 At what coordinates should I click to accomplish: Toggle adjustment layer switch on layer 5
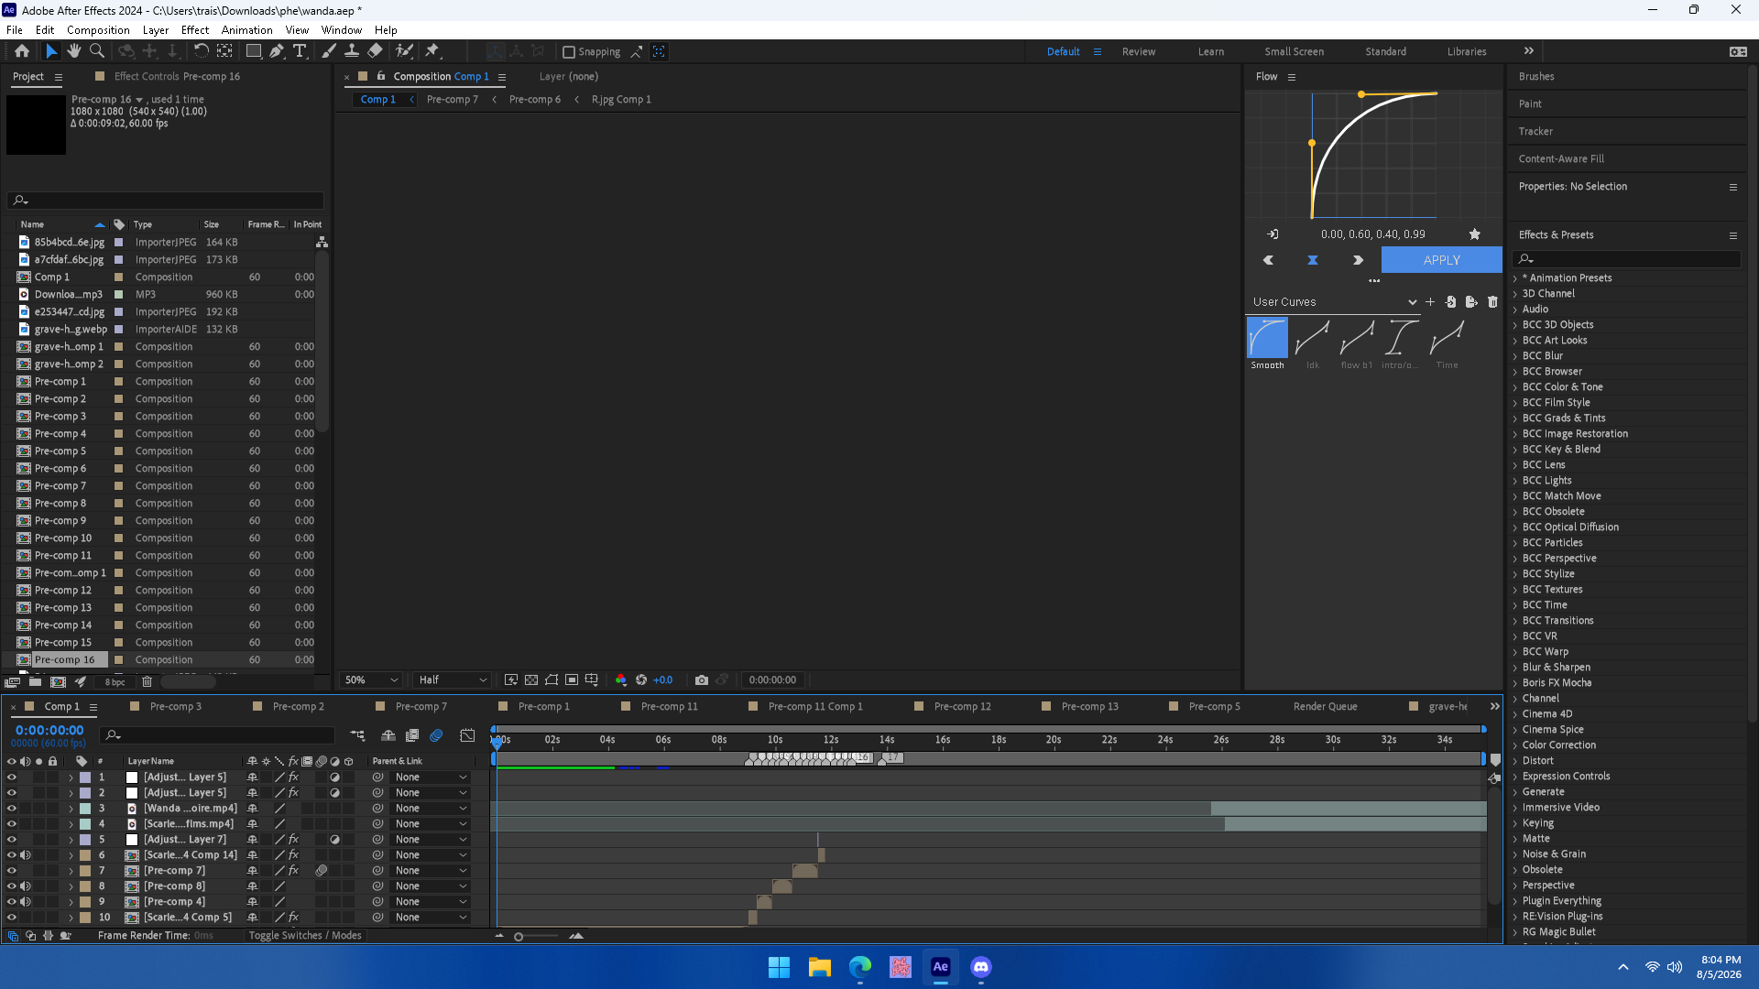click(335, 840)
